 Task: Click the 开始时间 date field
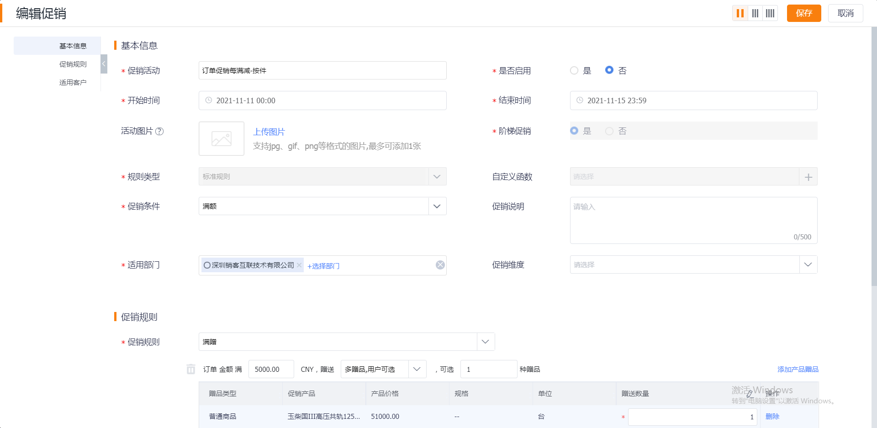(322, 100)
